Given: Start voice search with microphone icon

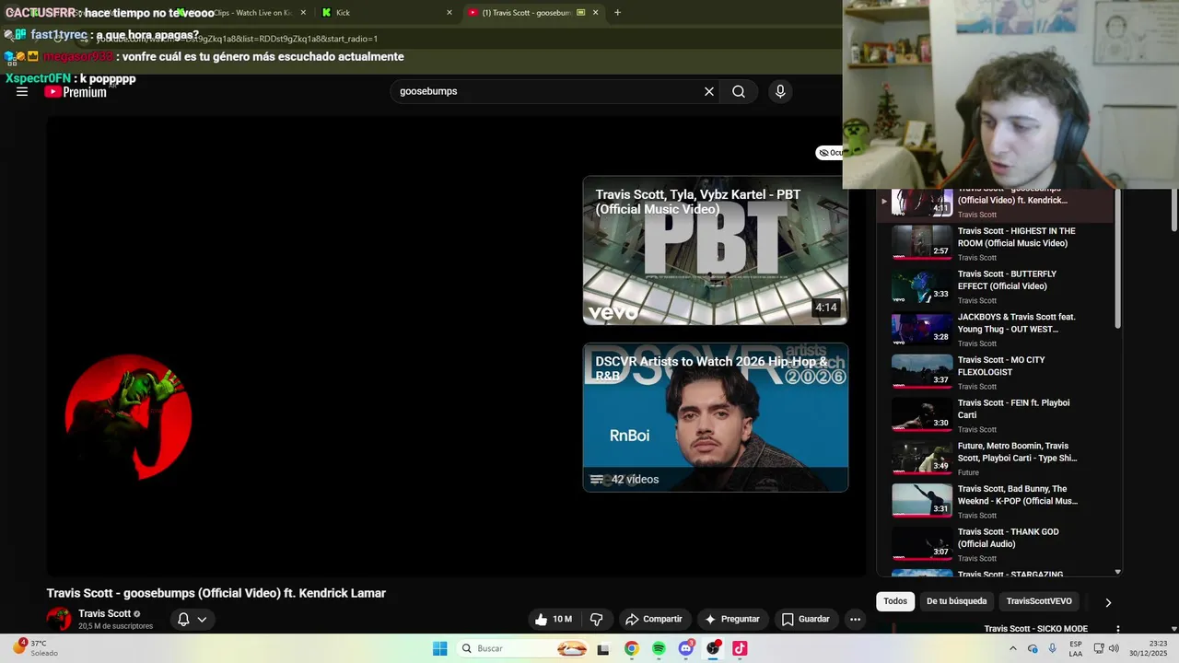Looking at the screenshot, I should [780, 91].
